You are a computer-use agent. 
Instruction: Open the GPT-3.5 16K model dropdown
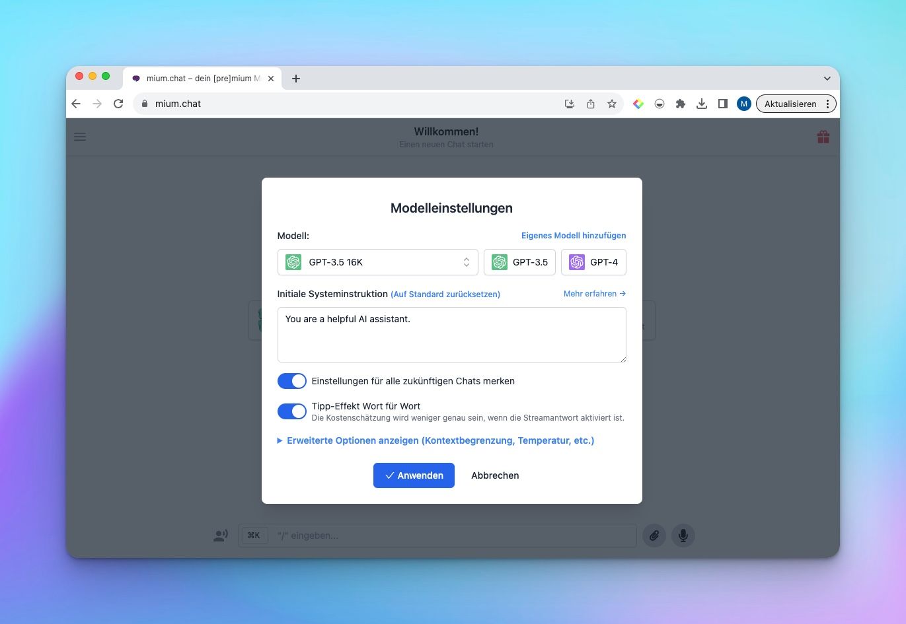378,262
